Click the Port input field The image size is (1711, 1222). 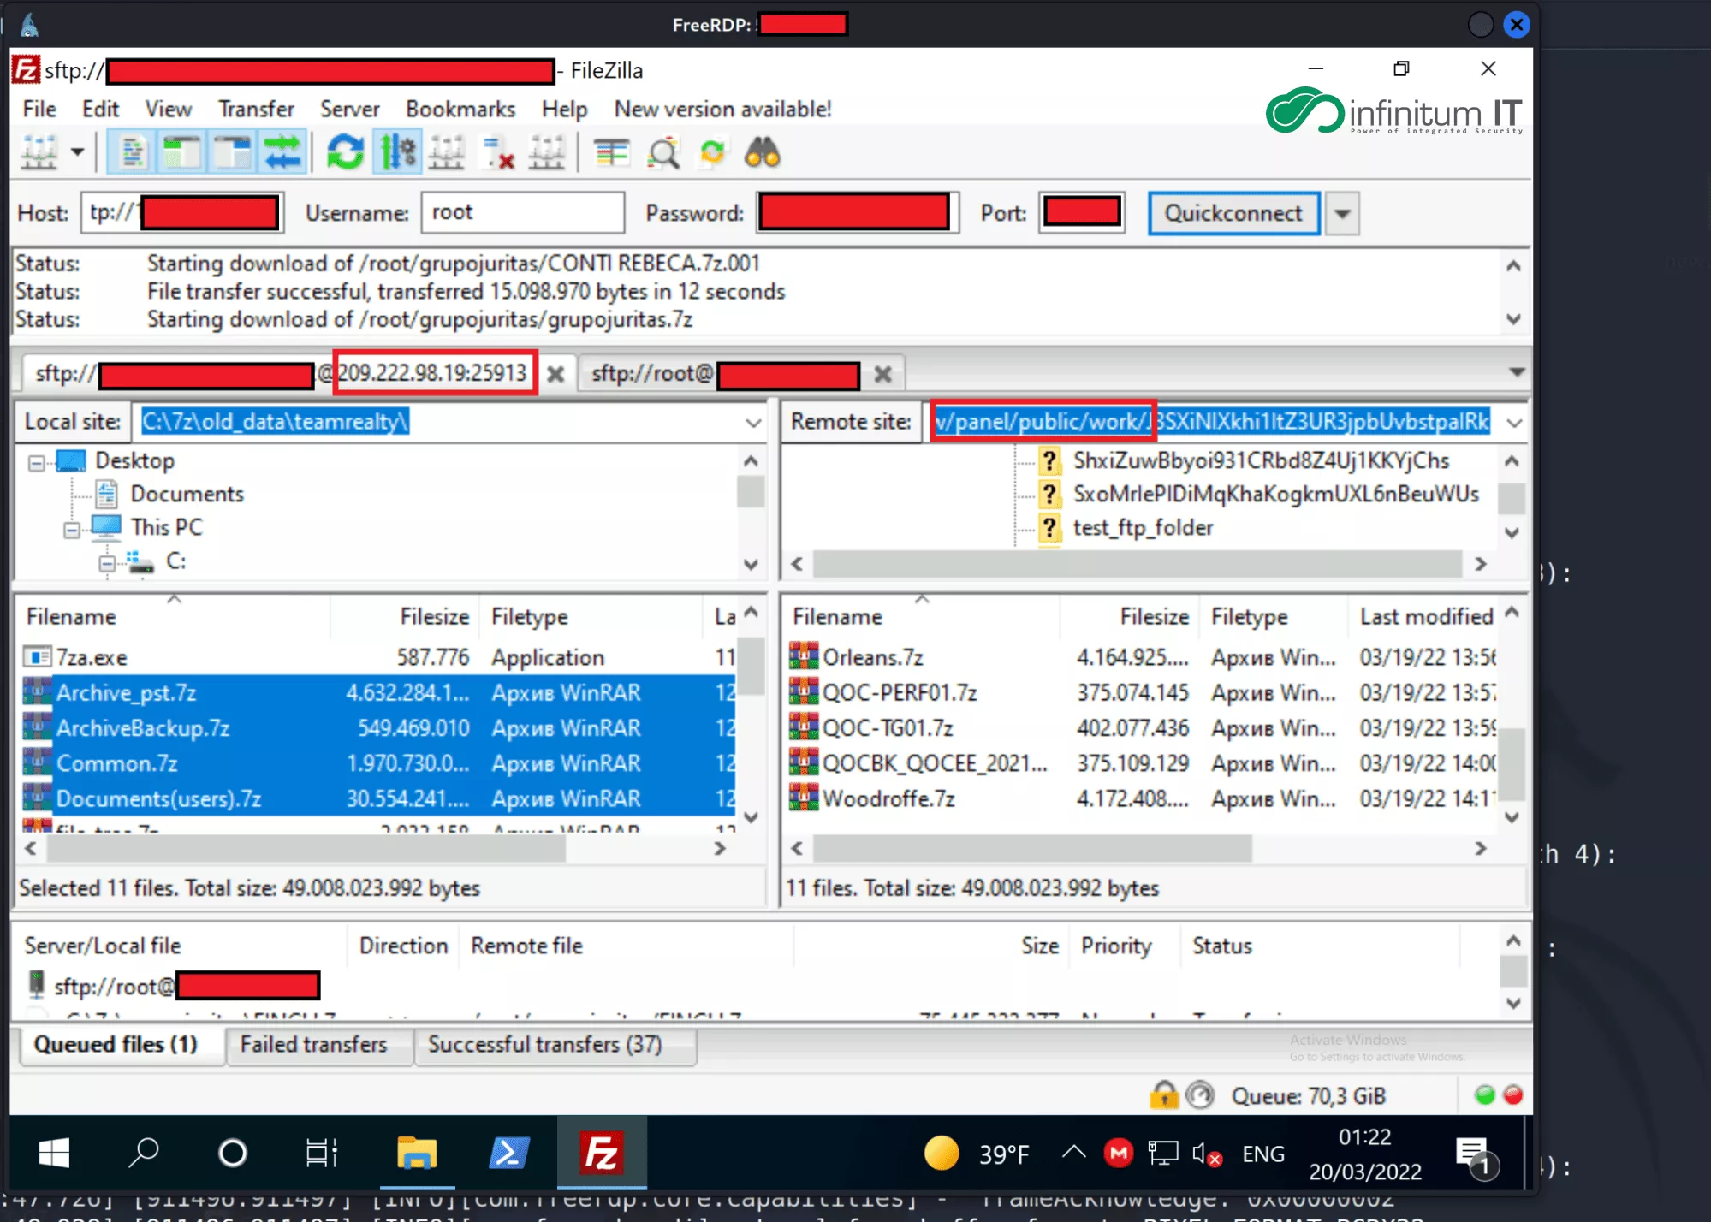click(1082, 212)
